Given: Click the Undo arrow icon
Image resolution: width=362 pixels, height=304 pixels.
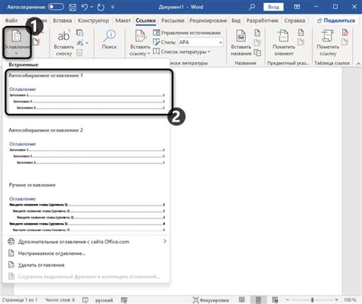Looking at the screenshot, I should pos(85,7).
